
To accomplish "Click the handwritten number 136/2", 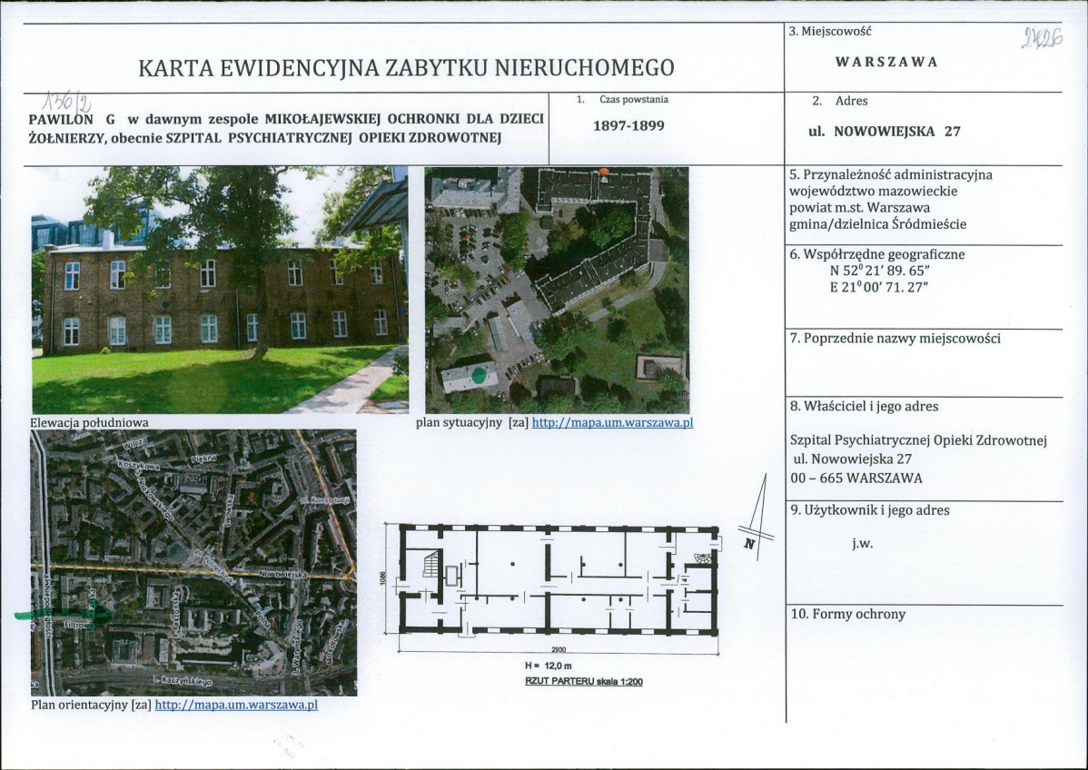I will click(x=67, y=103).
